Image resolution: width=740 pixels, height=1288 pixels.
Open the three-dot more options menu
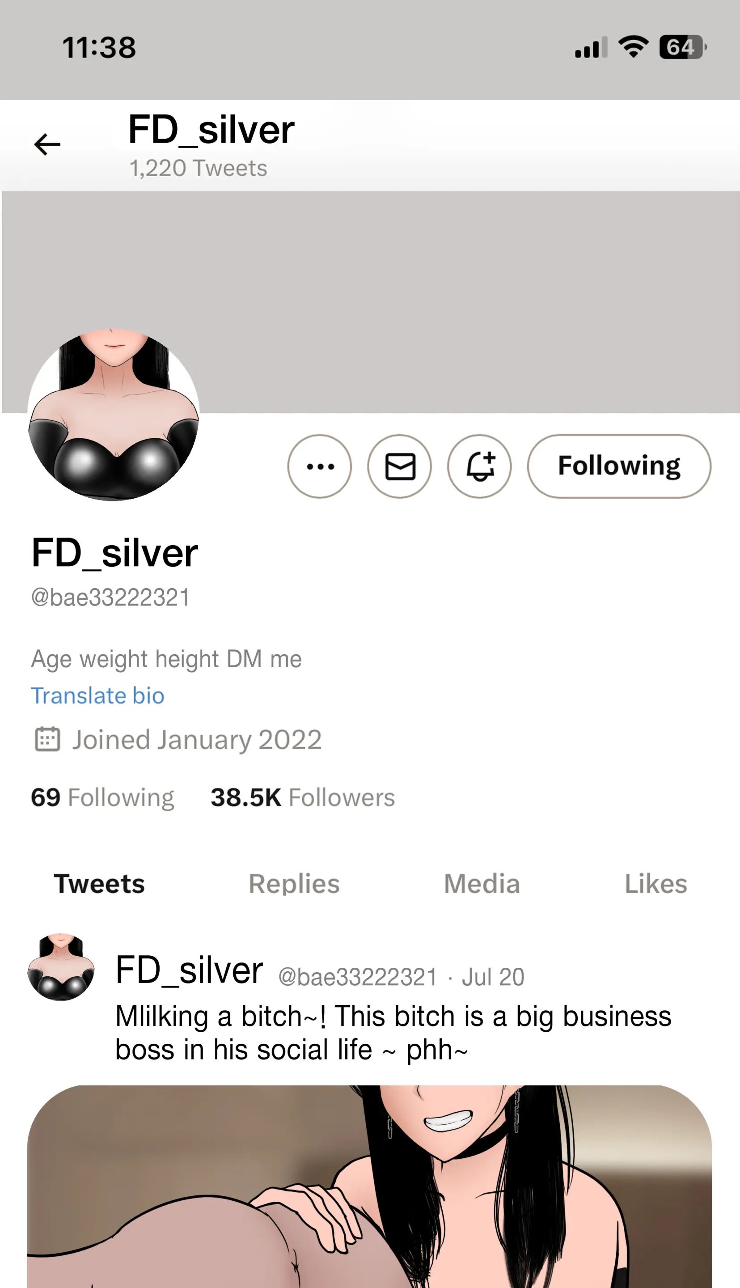click(x=320, y=466)
